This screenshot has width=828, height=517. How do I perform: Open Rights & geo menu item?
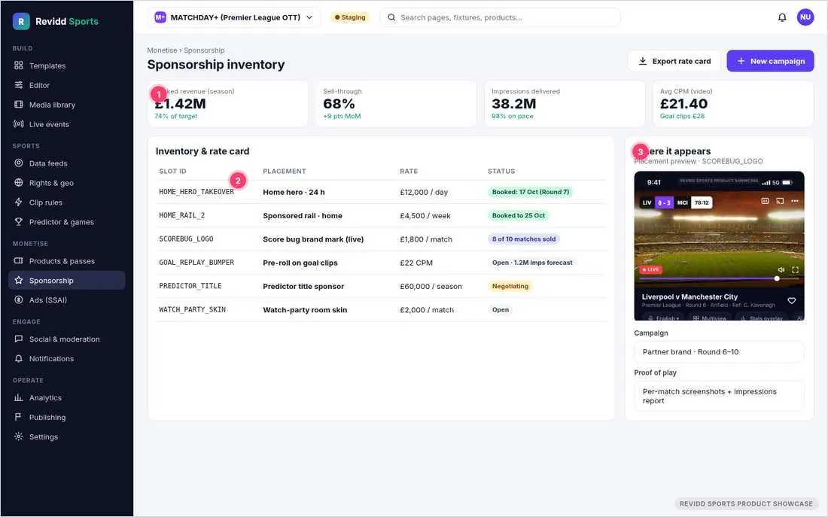[66, 183]
